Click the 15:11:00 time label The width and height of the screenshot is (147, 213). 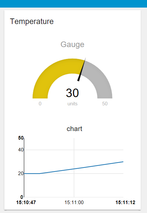[x=74, y=202]
